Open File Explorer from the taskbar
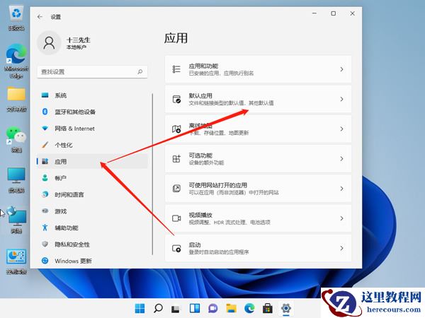 click(231, 308)
